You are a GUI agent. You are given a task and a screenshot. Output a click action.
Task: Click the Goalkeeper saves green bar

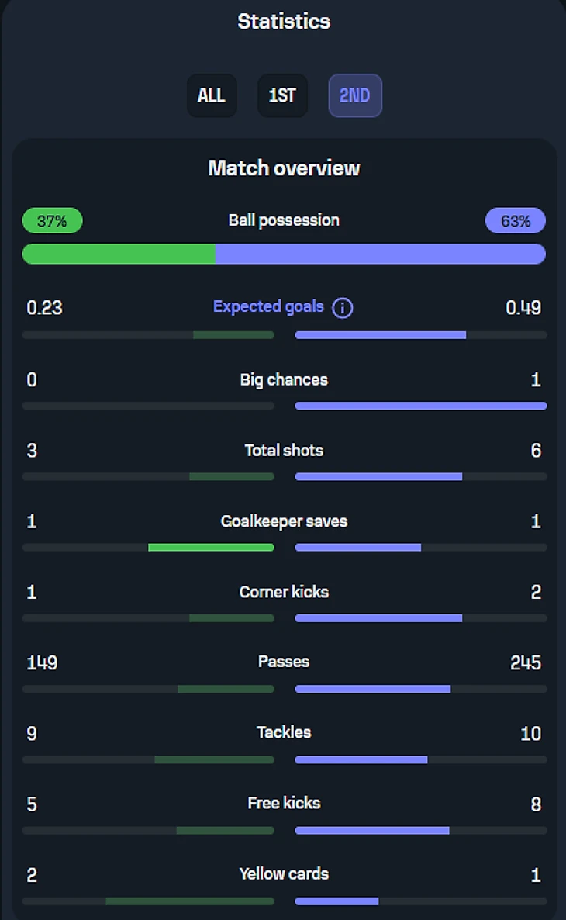pyautogui.click(x=211, y=548)
